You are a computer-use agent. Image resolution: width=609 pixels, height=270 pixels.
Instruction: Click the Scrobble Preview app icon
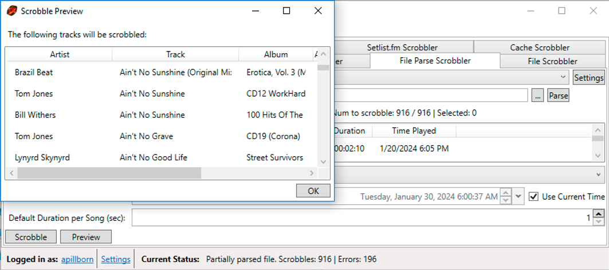click(x=12, y=11)
